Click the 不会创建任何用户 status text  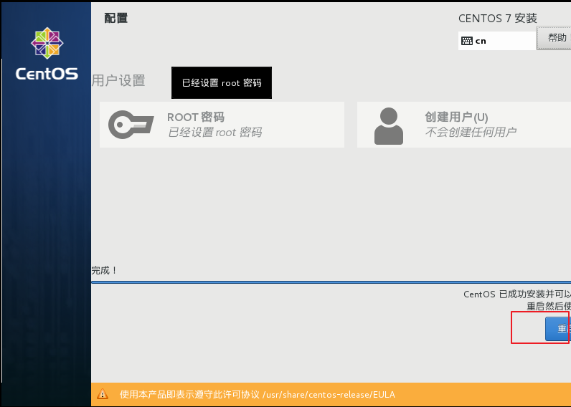click(x=470, y=133)
